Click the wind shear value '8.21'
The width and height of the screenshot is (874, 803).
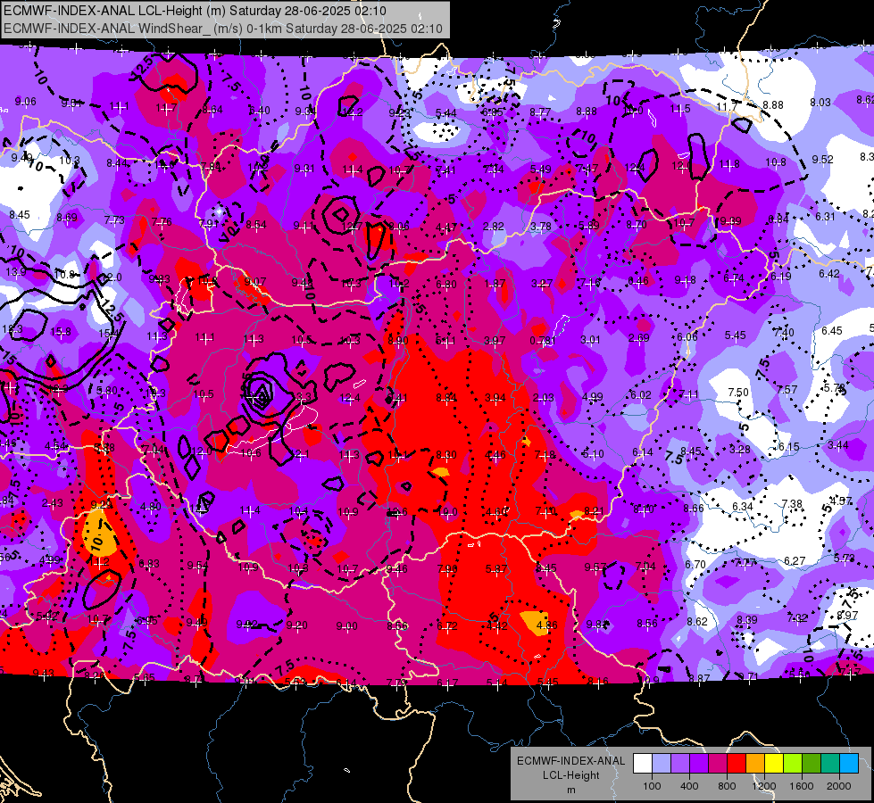point(595,511)
